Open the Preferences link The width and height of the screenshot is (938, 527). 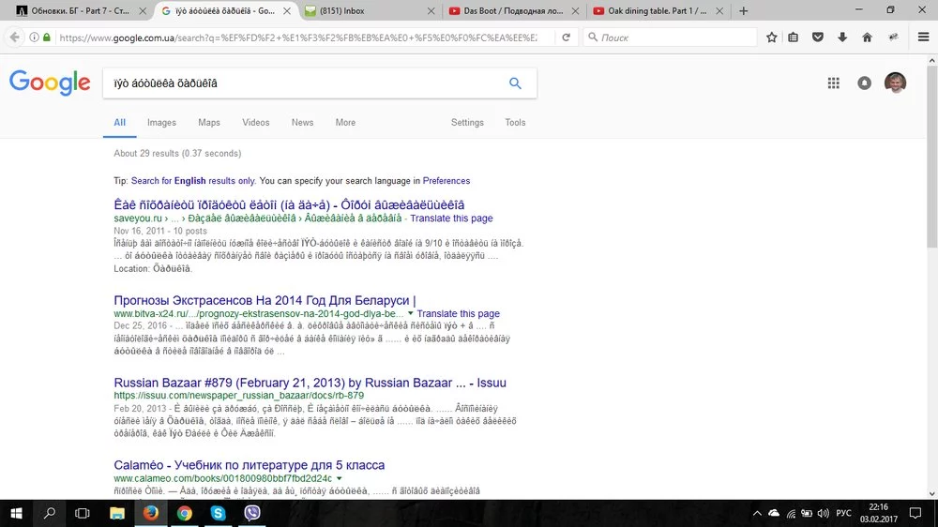point(446,181)
